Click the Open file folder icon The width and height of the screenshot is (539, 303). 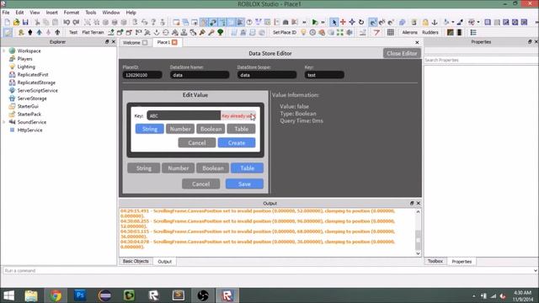pos(16,23)
